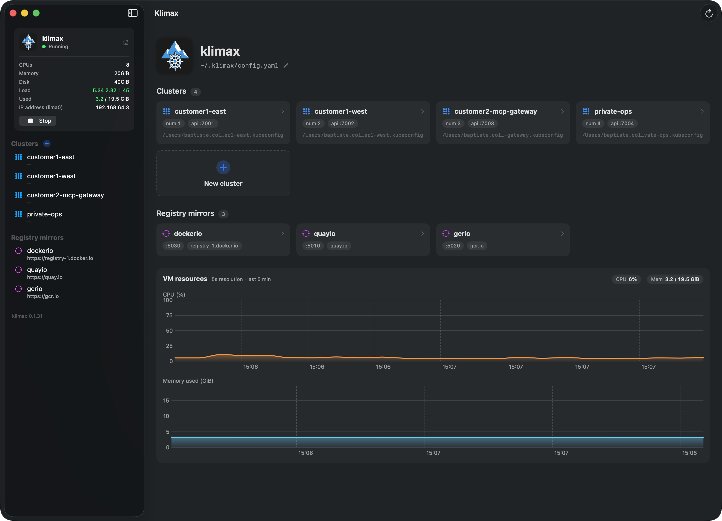Open quayio mirror card chevron
This screenshot has width=722, height=521.
point(422,234)
